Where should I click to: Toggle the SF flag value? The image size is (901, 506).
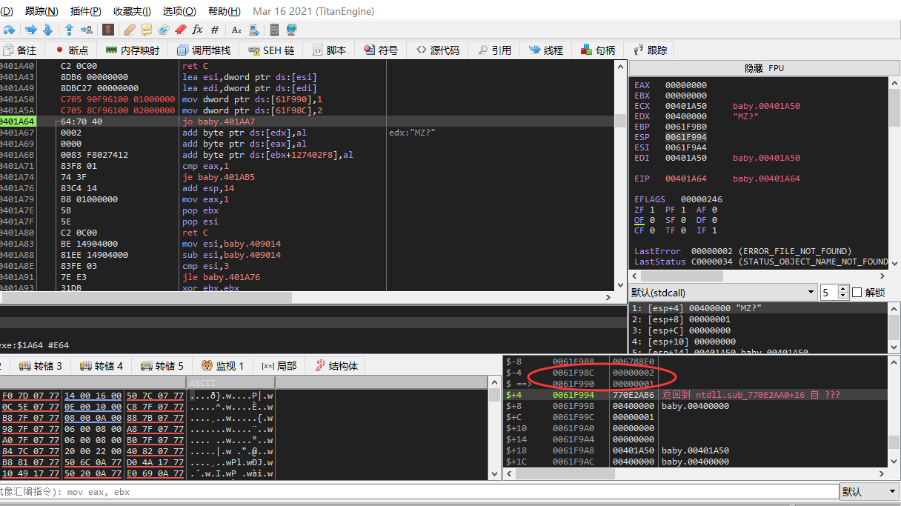tap(683, 220)
